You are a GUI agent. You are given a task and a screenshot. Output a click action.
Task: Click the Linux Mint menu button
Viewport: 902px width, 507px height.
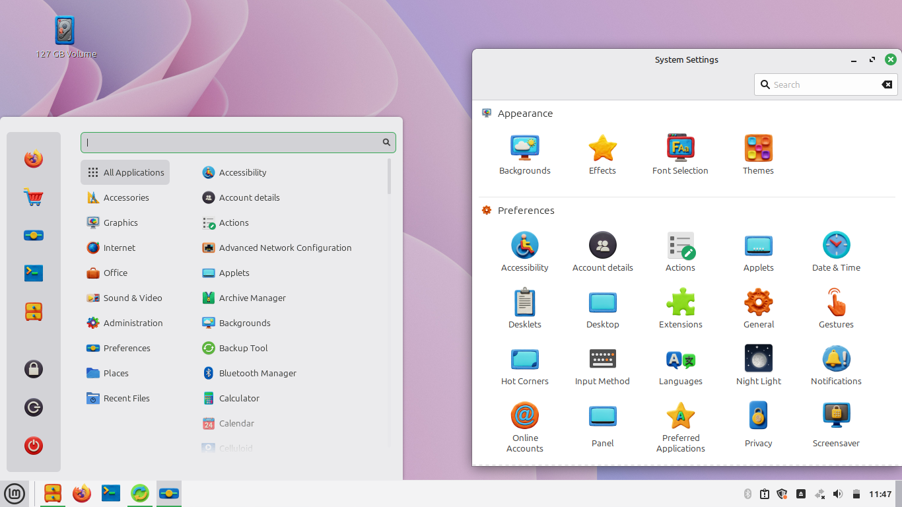point(15,493)
